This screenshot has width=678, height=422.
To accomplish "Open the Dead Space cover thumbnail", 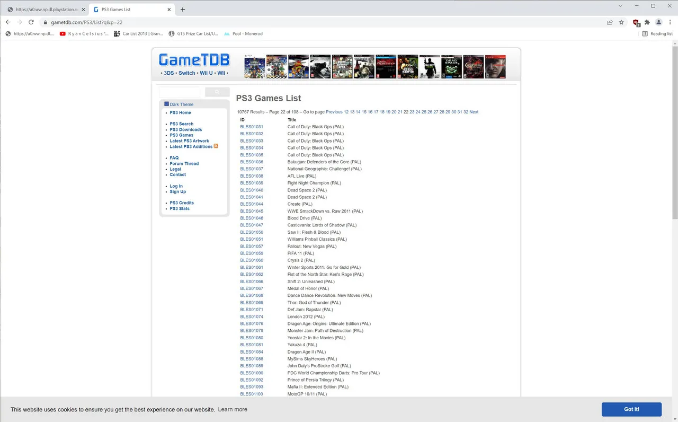I will (452, 67).
